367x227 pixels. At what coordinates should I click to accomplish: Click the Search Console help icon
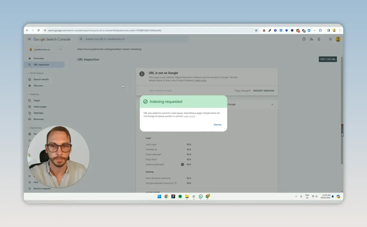304,39
